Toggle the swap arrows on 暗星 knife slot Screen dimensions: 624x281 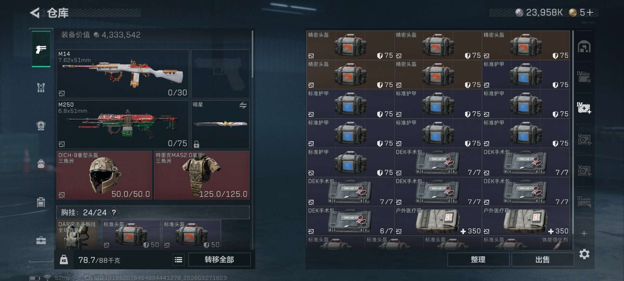243,105
